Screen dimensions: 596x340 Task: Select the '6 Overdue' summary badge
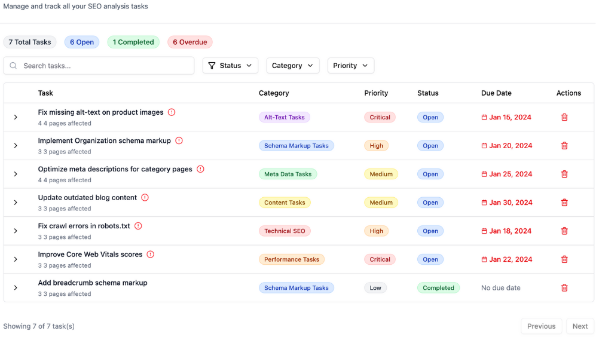click(x=190, y=42)
